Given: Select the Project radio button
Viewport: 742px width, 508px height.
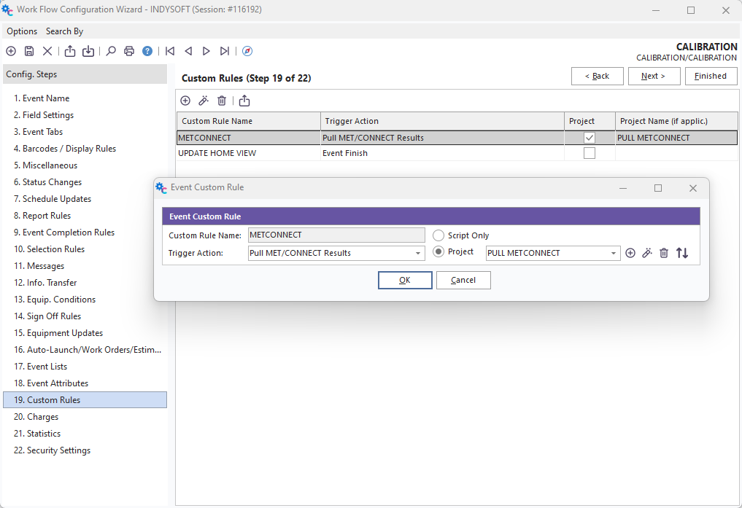Looking at the screenshot, I should pyautogui.click(x=438, y=252).
